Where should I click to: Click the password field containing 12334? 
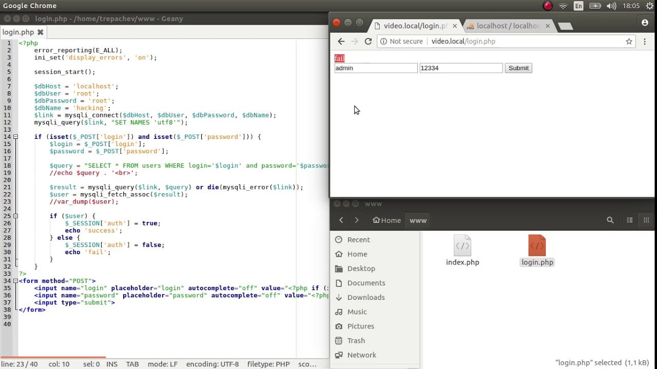[460, 68]
